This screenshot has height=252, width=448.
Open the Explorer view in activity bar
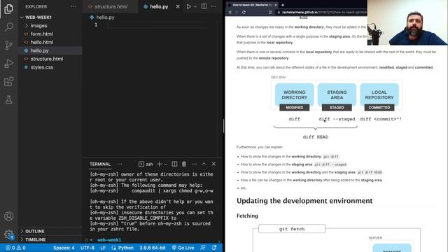8,9
